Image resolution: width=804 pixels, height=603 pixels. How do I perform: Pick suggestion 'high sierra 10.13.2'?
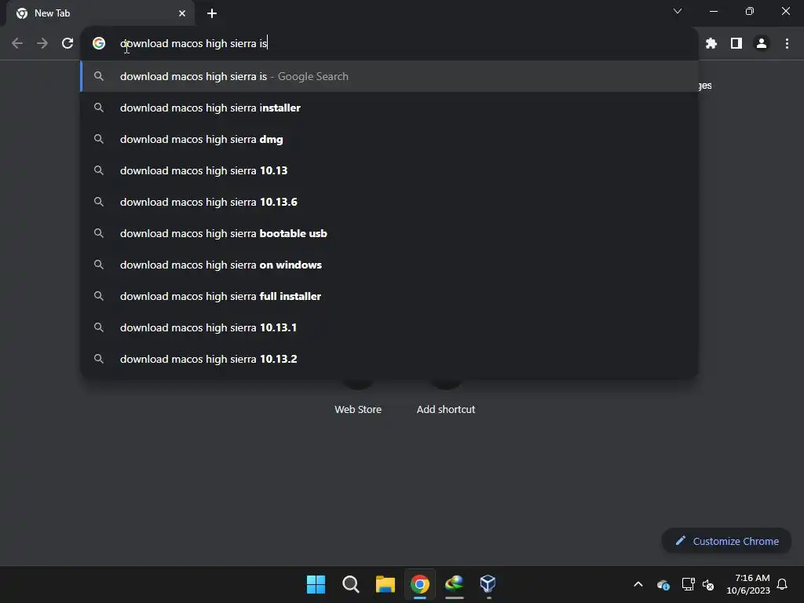pyautogui.click(x=389, y=359)
